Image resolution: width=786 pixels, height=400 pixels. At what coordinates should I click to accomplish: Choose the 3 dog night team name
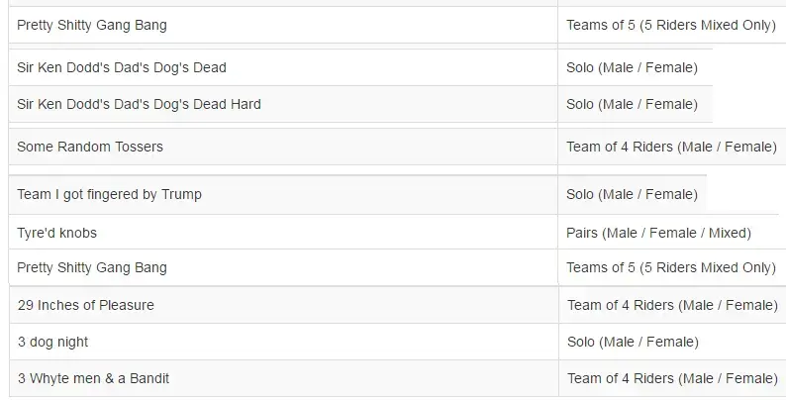click(52, 342)
